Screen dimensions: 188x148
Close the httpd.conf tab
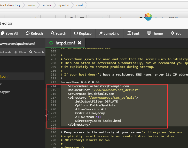coord(80,43)
